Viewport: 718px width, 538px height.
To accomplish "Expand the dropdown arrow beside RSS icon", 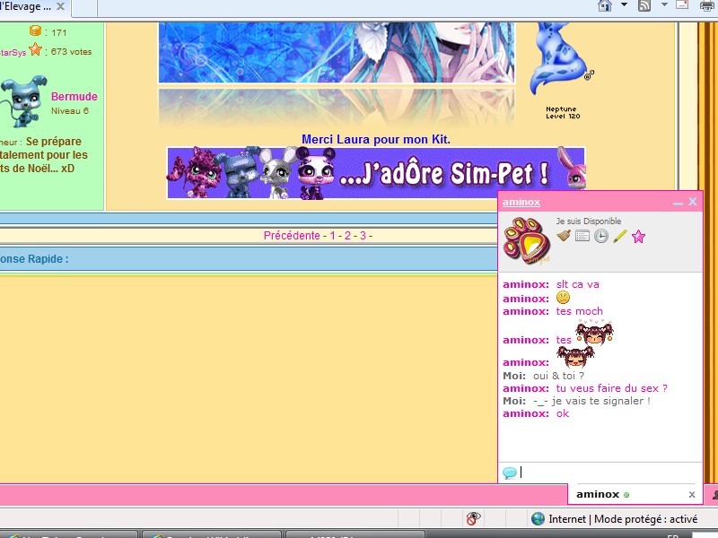I will (664, 4).
